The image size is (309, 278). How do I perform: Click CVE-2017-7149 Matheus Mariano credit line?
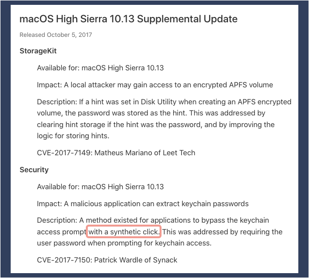coord(116,153)
